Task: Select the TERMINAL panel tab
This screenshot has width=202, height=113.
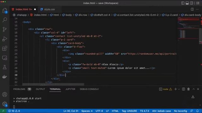Action: point(55,89)
